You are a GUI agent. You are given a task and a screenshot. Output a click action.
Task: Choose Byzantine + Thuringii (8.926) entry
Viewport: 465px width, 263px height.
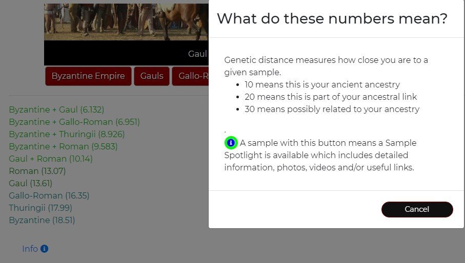[67, 134]
